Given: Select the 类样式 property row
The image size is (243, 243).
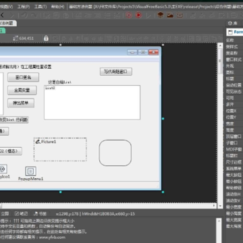Looking at the screenshot, I should [234, 47].
